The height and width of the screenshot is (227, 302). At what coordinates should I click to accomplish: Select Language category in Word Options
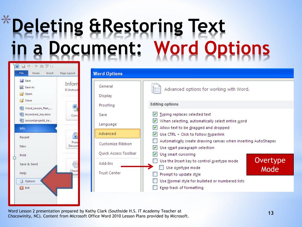108,124
